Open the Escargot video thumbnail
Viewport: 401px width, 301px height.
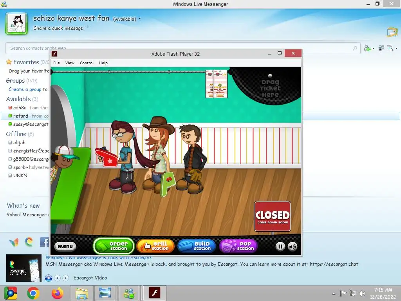[24, 268]
